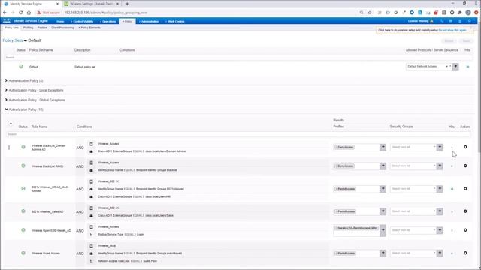
Task: Switch to the Profiling sub-tab
Action: tap(28, 28)
